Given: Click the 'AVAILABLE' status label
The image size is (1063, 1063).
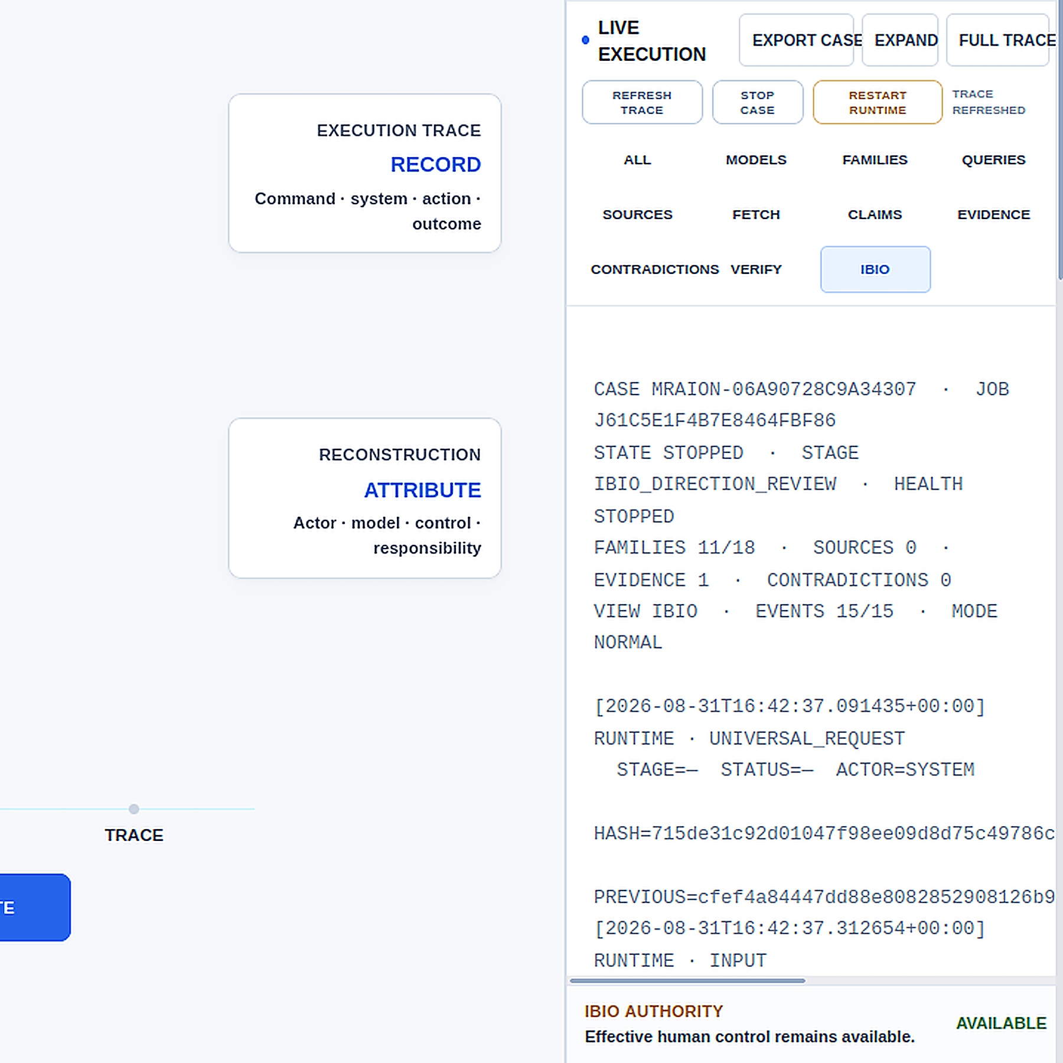Looking at the screenshot, I should click(1002, 1023).
